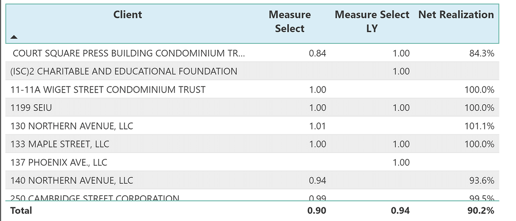Select the 137 PHOENIX AVE., LLC row
The width and height of the screenshot is (516, 221).
[x=58, y=162]
